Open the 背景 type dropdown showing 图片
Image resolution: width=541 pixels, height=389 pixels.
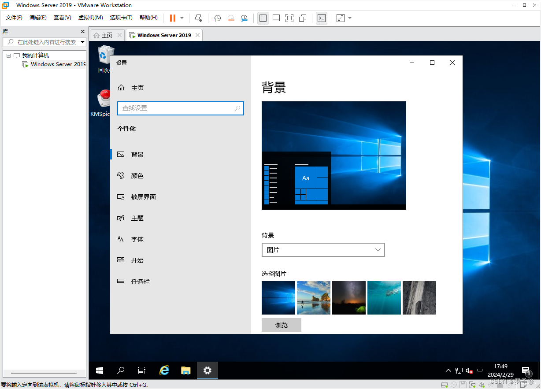click(323, 250)
